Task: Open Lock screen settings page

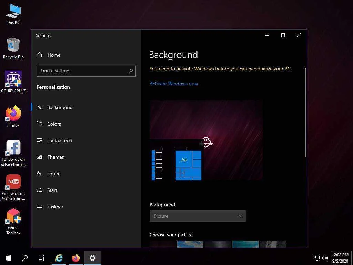Action: 86,140
